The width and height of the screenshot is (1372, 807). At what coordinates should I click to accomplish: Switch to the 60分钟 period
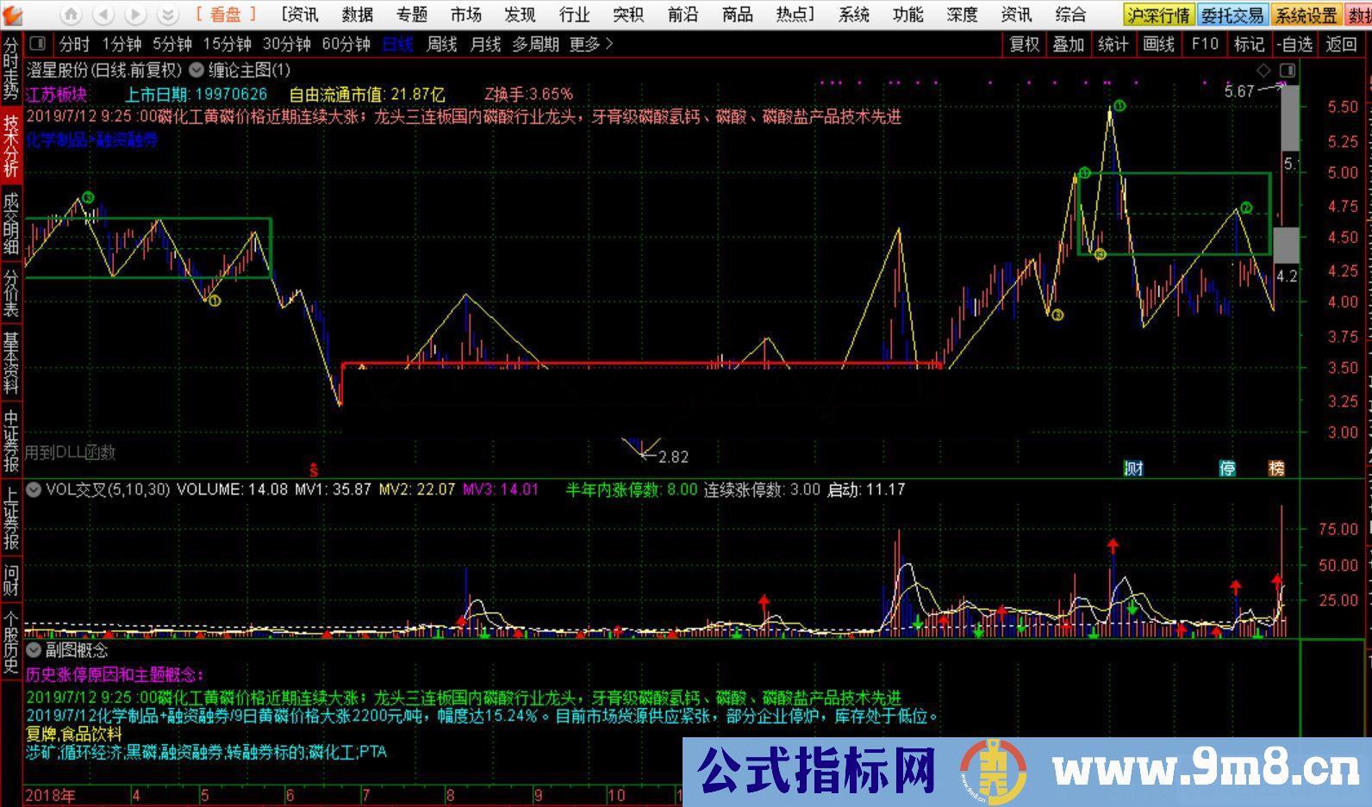pos(346,44)
